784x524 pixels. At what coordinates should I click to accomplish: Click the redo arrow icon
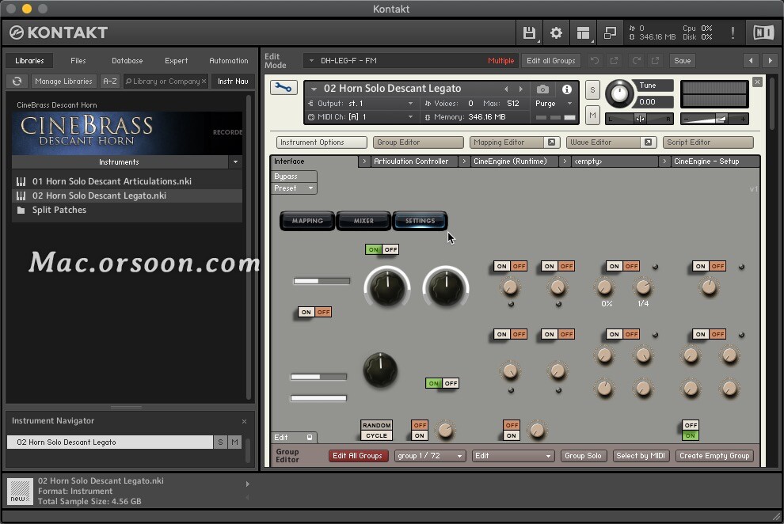(x=636, y=61)
